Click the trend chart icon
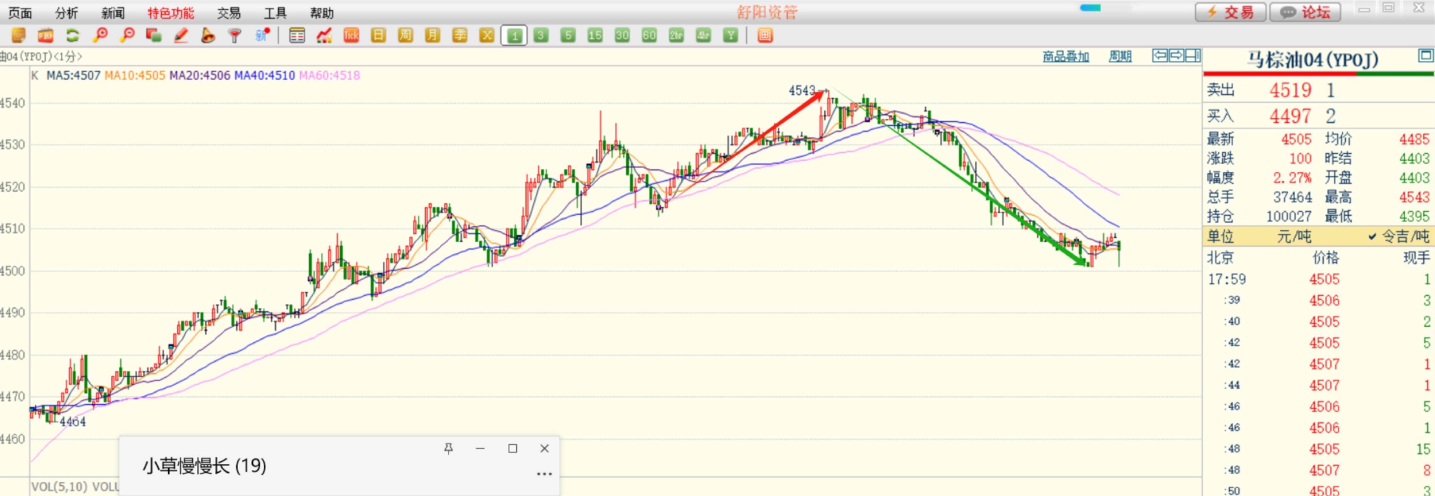The width and height of the screenshot is (1435, 496). pos(323,36)
